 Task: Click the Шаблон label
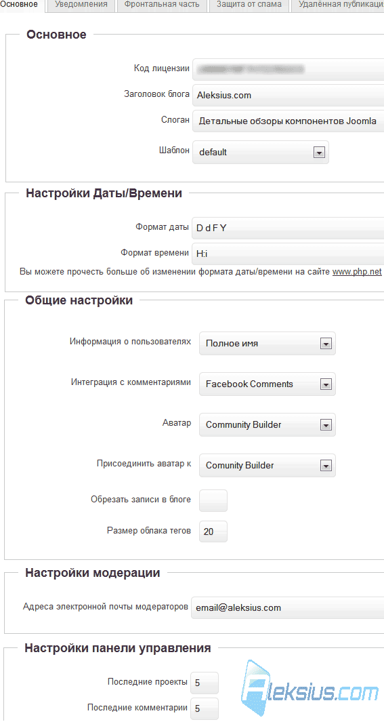point(174,150)
